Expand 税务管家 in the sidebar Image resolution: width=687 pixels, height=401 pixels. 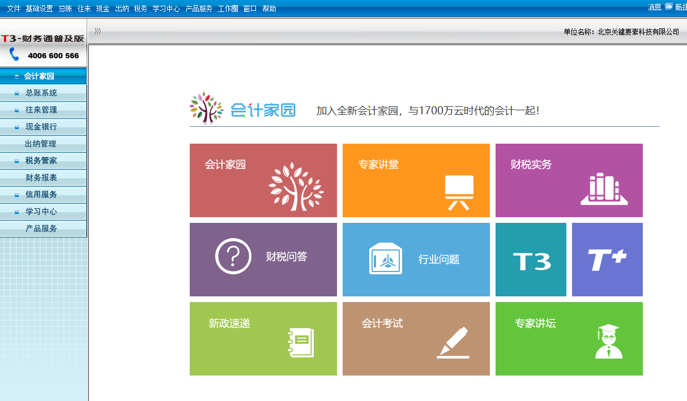click(43, 161)
